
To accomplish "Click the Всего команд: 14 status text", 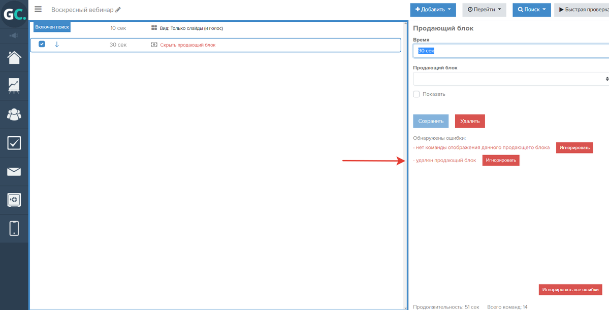I will pos(507,307).
